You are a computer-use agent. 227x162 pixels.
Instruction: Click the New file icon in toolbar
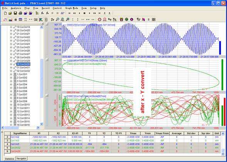[x=5, y=13]
